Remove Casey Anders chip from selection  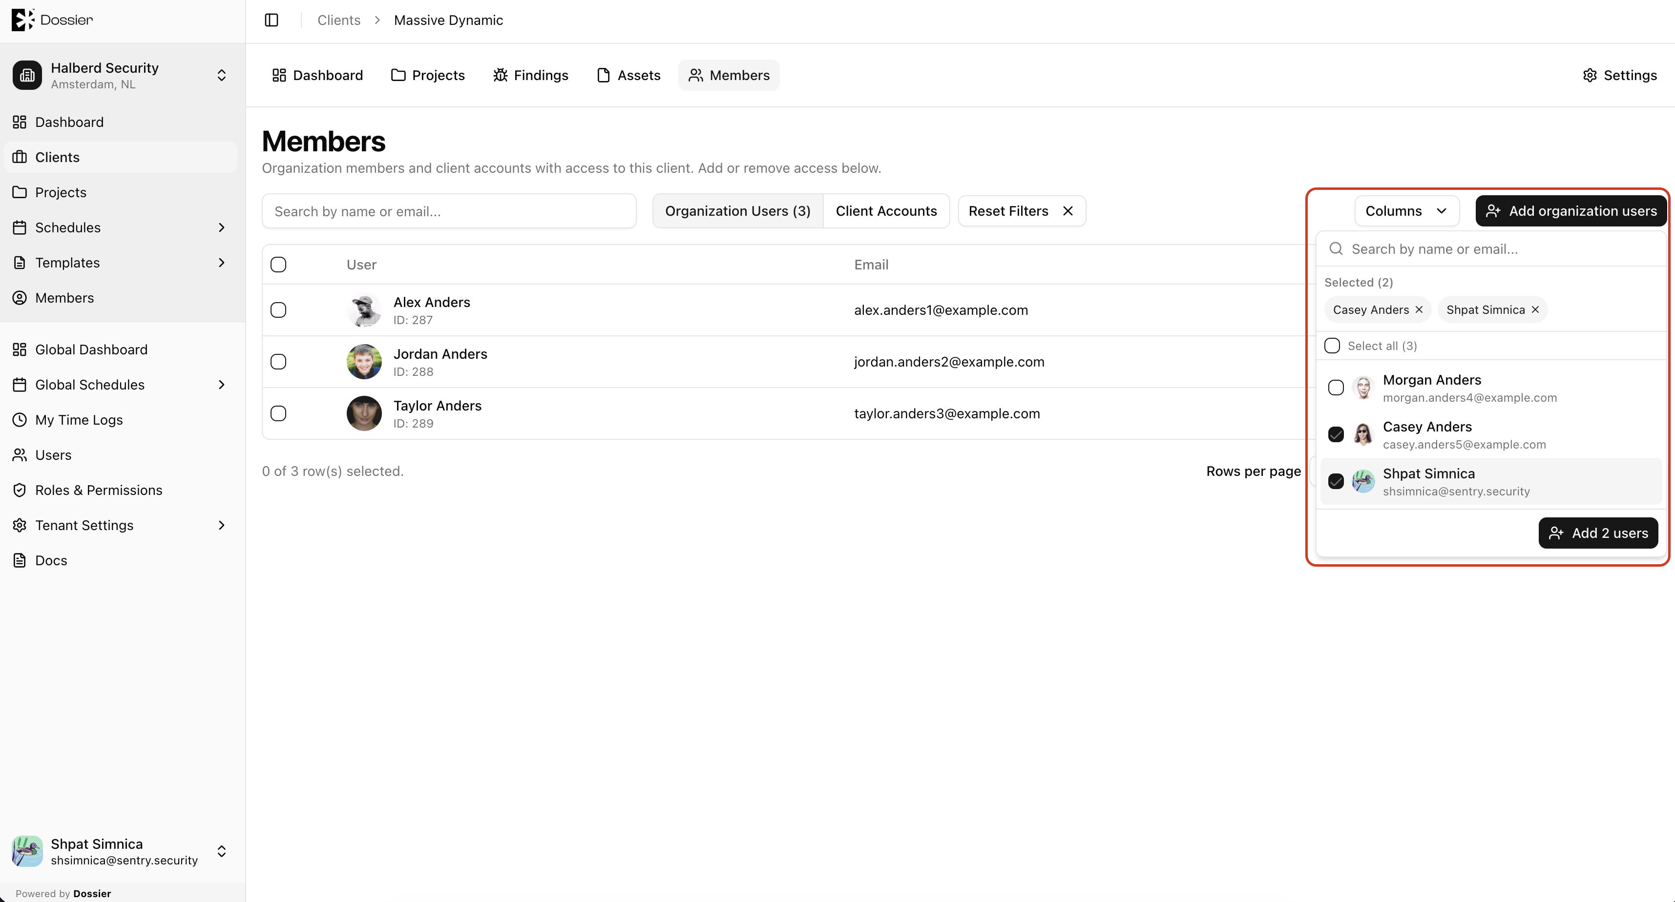click(1419, 310)
